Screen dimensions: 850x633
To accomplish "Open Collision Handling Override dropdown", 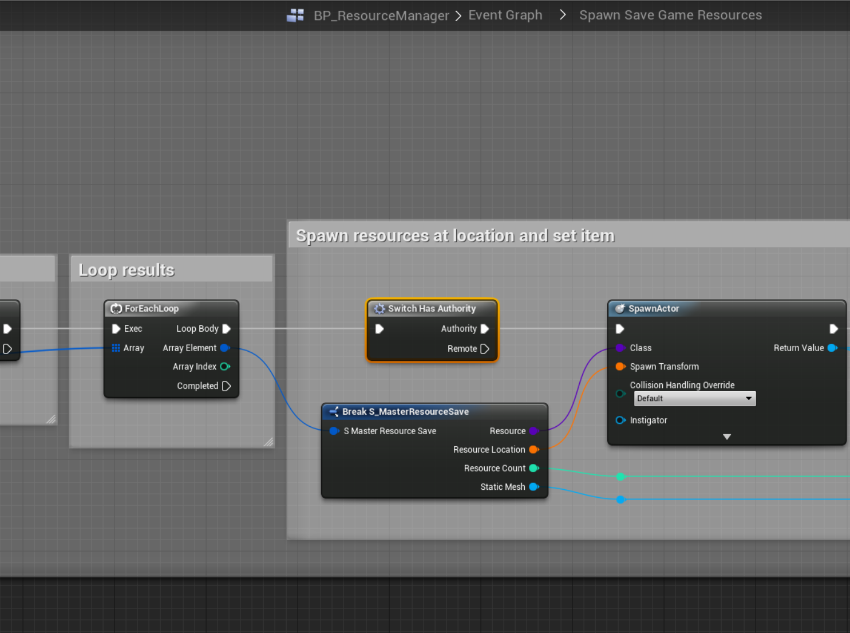I will coord(694,399).
